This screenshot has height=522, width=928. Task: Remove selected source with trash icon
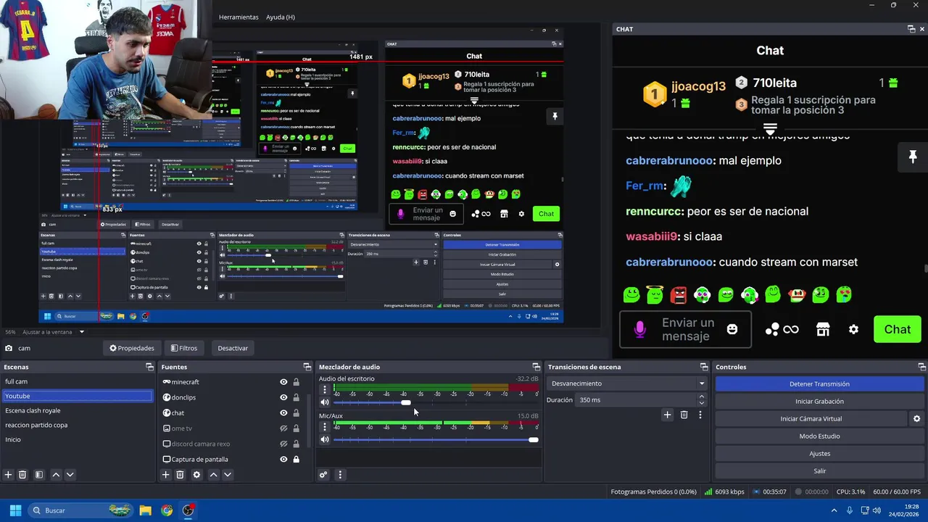pyautogui.click(x=181, y=475)
